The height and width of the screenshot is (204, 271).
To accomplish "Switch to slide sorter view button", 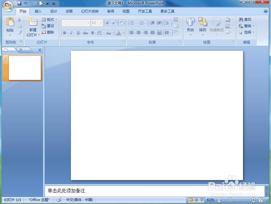I will click(196, 200).
